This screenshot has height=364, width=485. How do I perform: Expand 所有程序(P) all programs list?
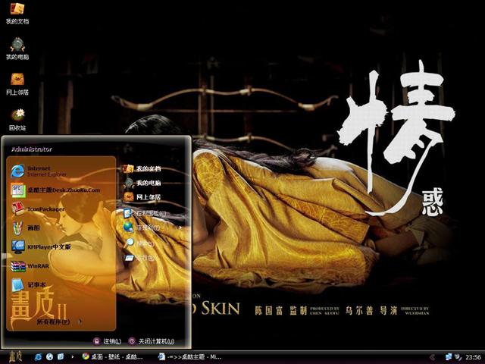(x=59, y=322)
